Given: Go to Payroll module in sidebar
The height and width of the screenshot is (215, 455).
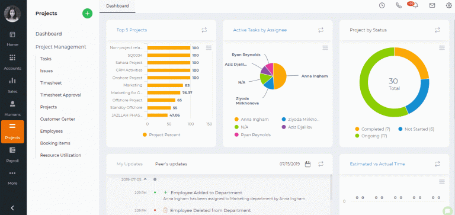Looking at the screenshot, I should point(12,155).
